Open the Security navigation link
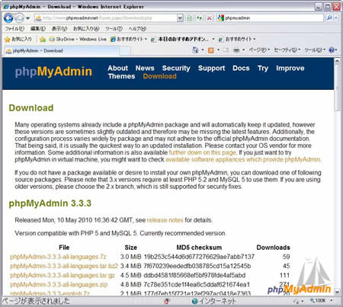The width and height of the screenshot is (343, 307). [x=176, y=68]
